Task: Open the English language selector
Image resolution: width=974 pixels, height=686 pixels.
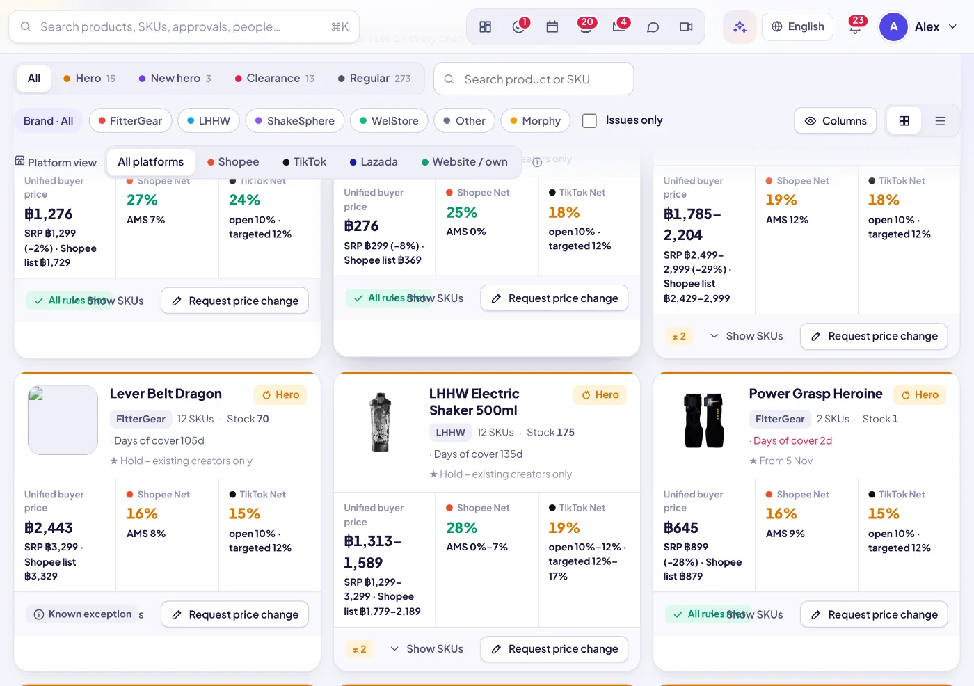Action: pos(798,27)
